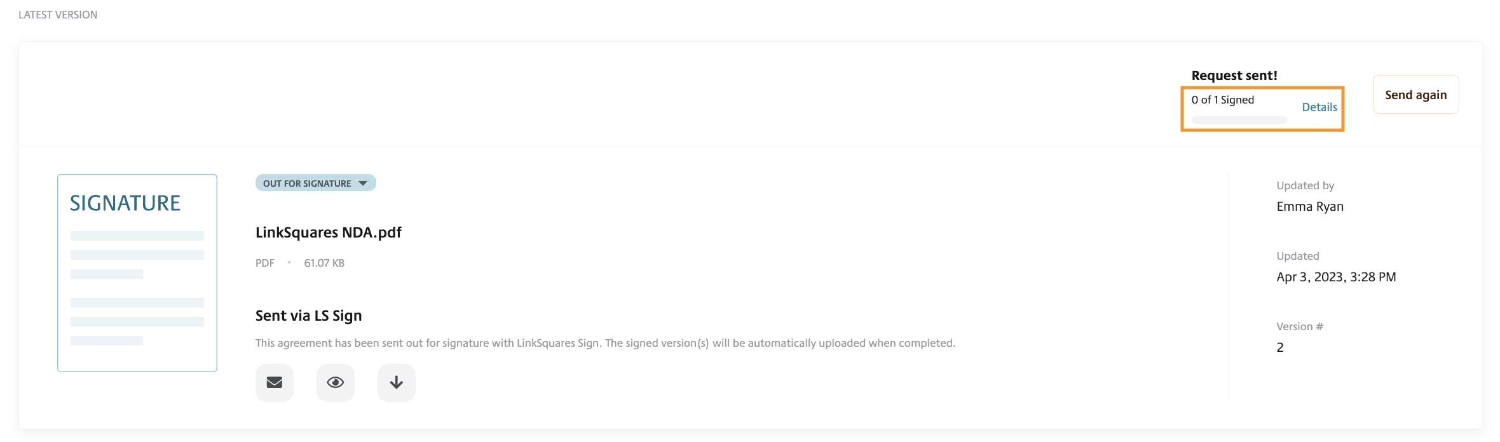Open the SIGNATURE document thumbnail
The image size is (1500, 442).
137,273
